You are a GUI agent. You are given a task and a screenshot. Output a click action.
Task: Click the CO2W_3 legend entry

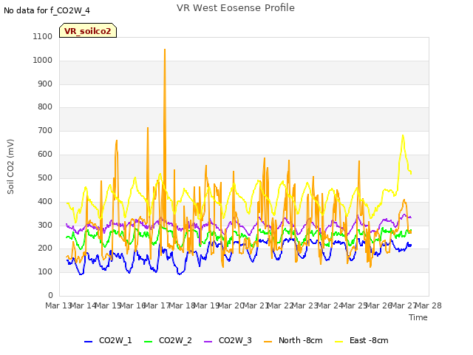pyautogui.click(x=228, y=340)
